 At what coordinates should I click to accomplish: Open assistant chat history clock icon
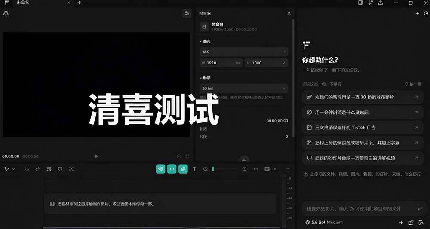(426, 13)
